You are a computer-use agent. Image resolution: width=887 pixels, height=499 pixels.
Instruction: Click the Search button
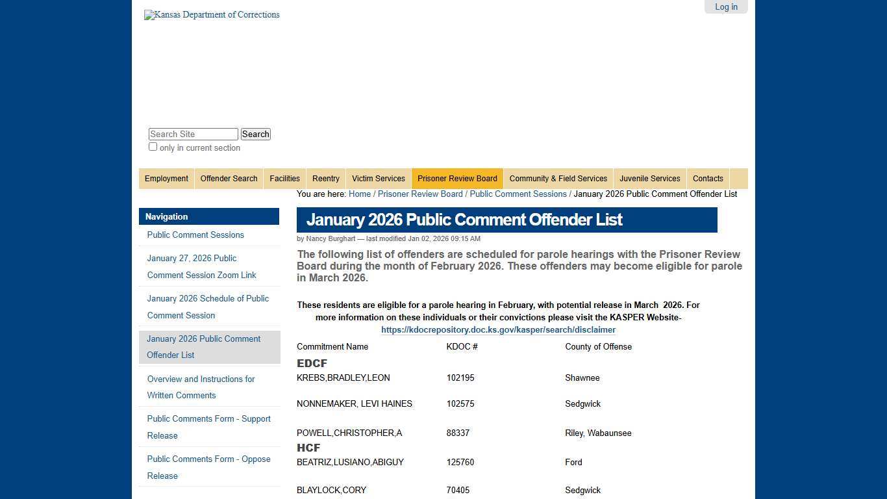tap(255, 134)
